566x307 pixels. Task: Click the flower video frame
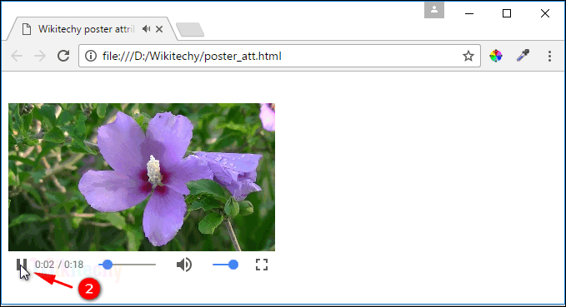point(142,177)
